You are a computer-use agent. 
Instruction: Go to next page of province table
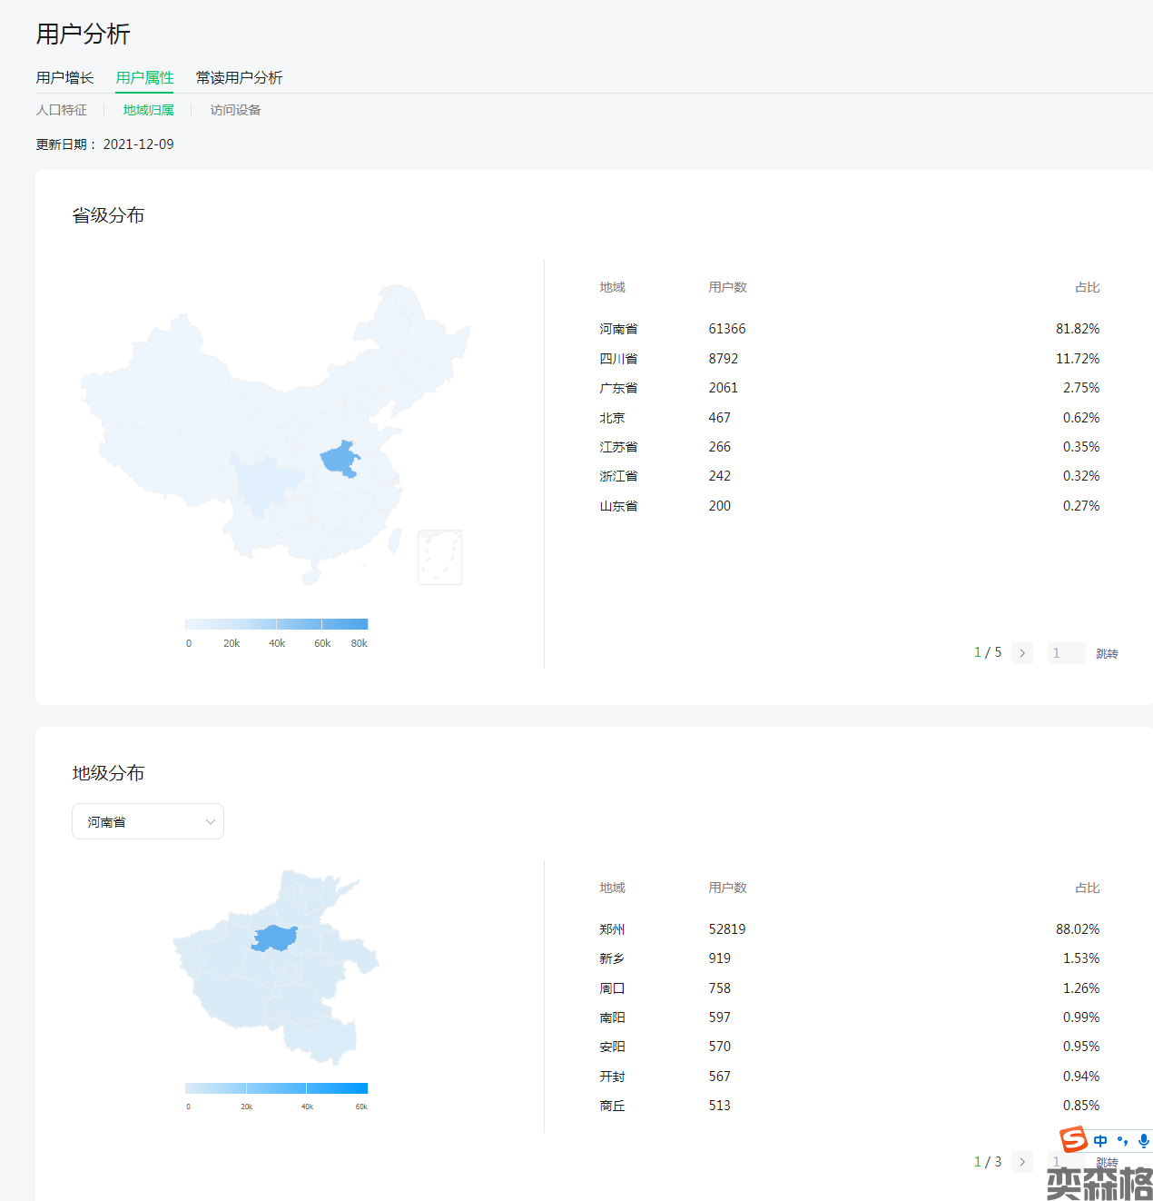(x=1022, y=653)
